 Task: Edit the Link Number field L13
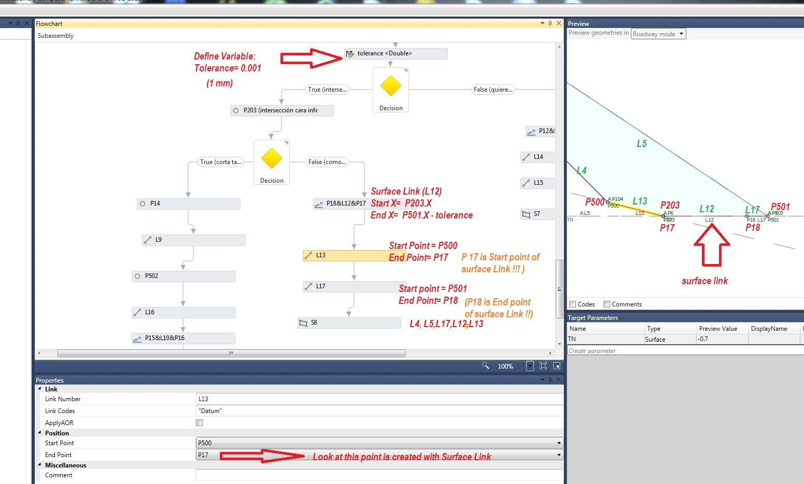pos(379,399)
